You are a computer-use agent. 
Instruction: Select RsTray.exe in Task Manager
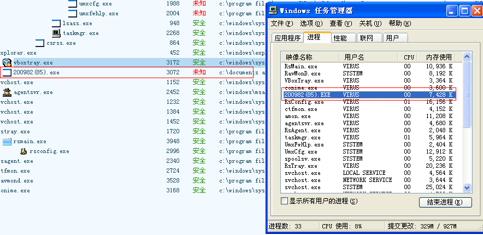[x=368, y=166]
